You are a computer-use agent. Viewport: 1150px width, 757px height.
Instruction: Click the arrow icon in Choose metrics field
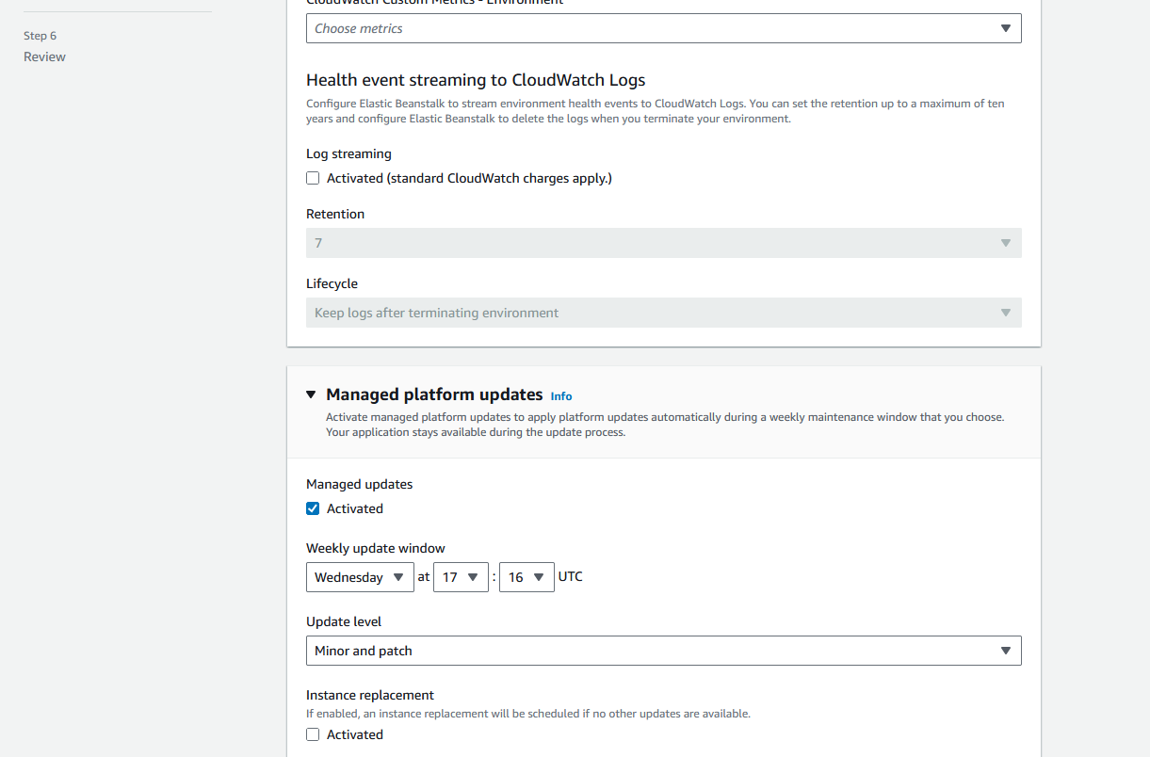1005,28
